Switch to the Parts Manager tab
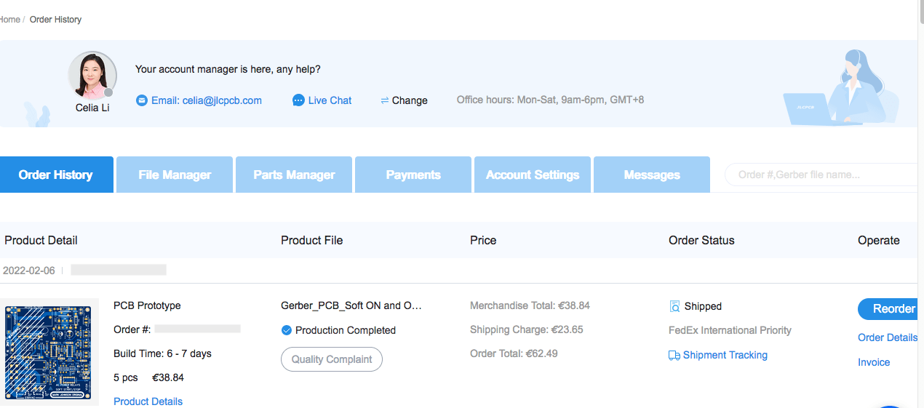924x408 pixels. (294, 175)
